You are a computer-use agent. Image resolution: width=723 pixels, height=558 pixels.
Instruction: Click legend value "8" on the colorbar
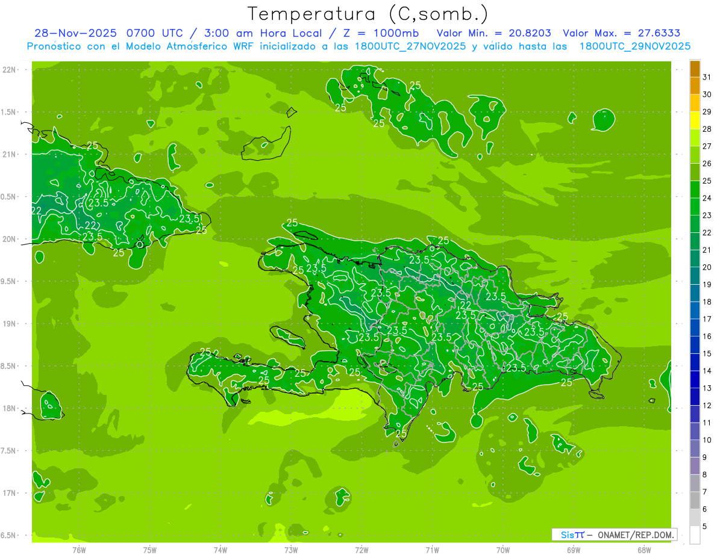705,475
